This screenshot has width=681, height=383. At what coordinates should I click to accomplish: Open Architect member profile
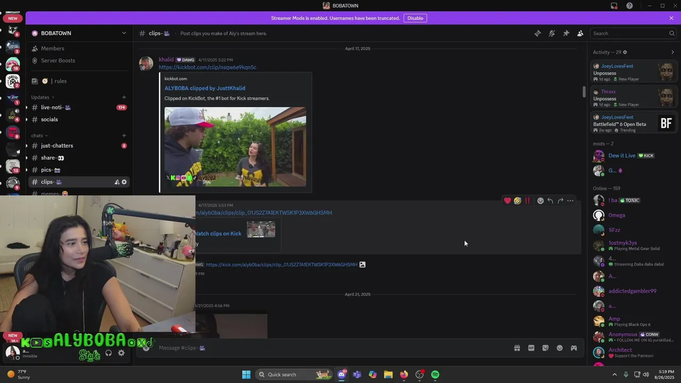[634, 352]
